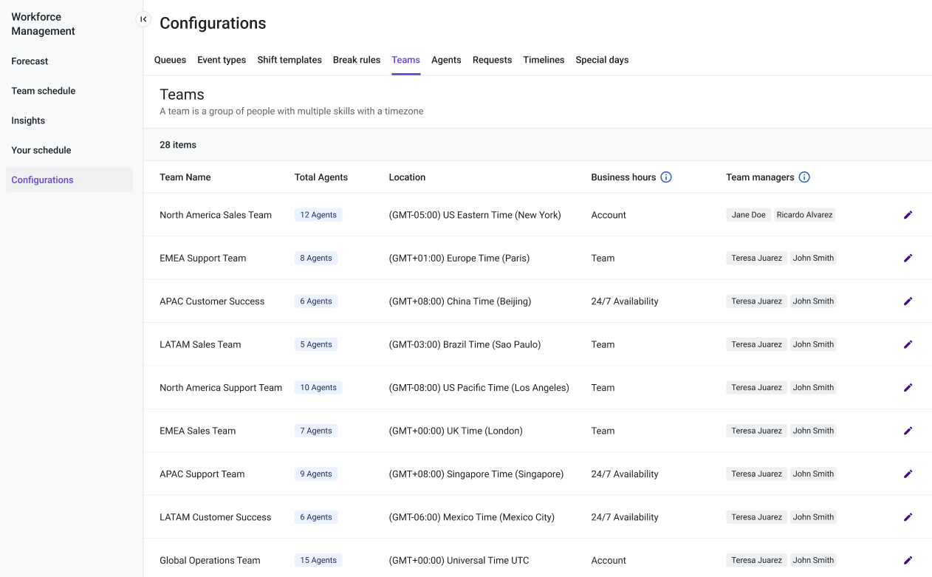Click APAC Support Team name
Image resolution: width=932 pixels, height=577 pixels.
(202, 474)
